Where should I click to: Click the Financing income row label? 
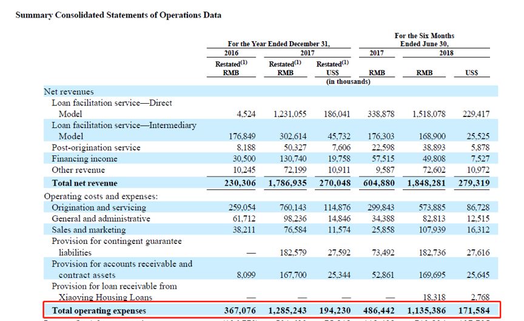tap(84, 159)
